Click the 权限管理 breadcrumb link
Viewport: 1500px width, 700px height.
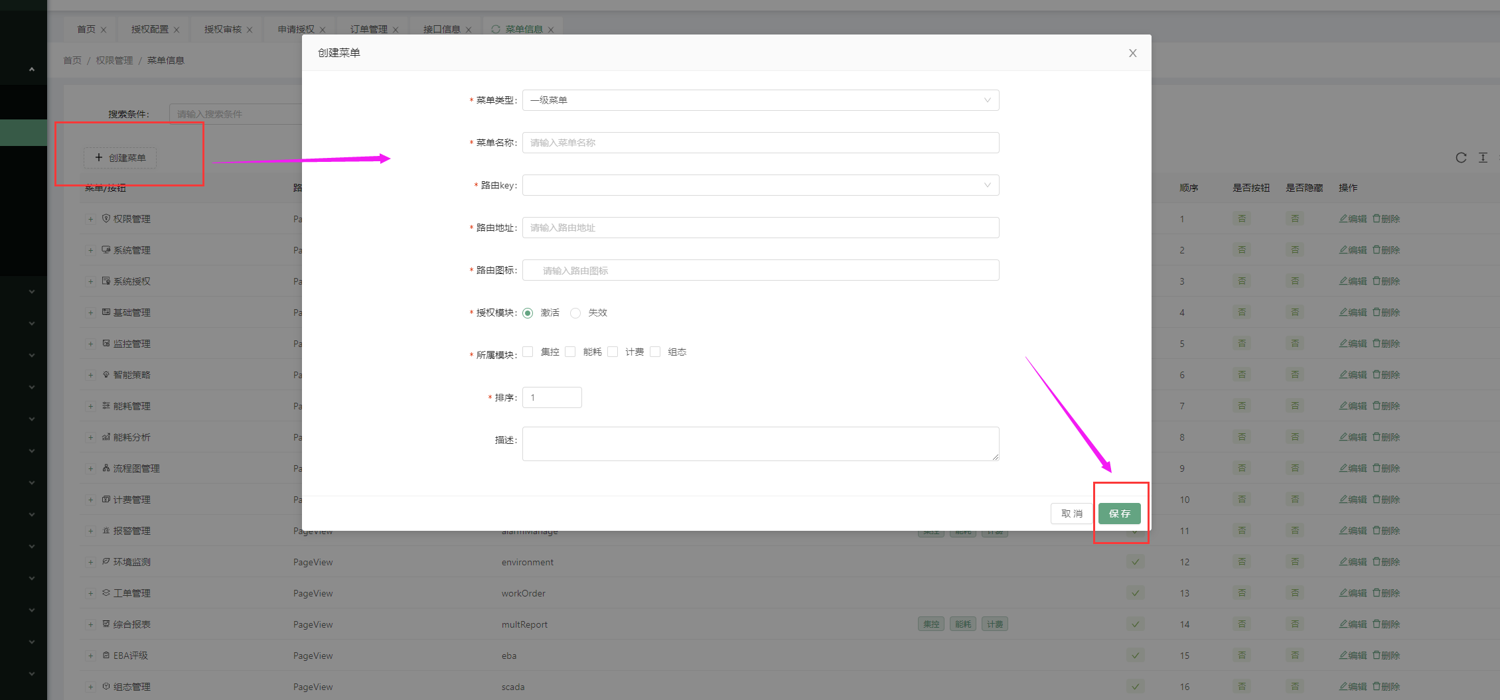[114, 60]
